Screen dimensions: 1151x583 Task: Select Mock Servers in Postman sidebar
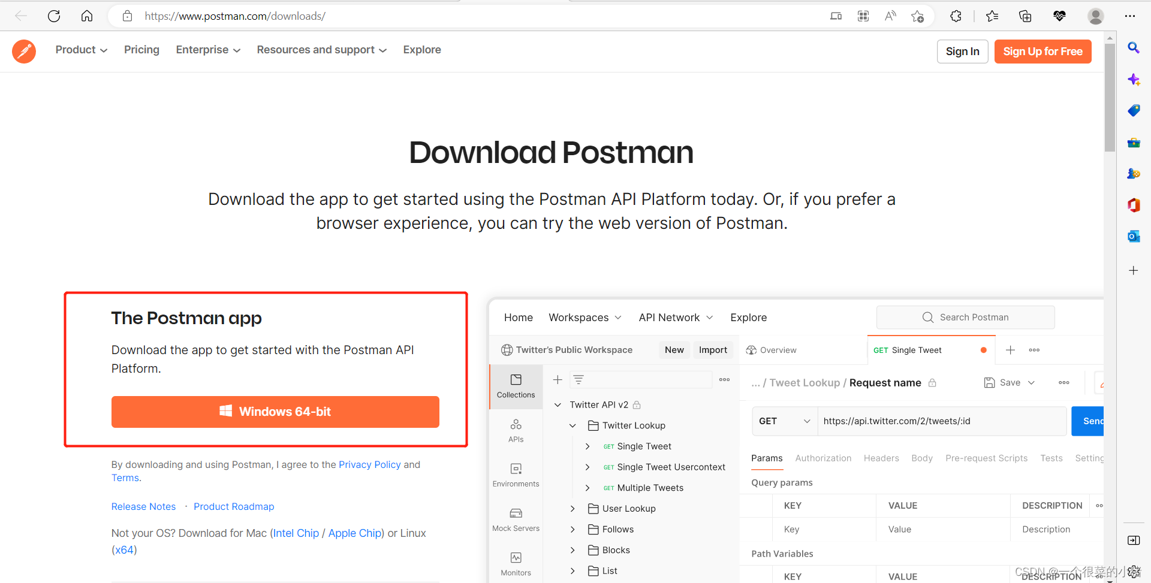pos(516,519)
